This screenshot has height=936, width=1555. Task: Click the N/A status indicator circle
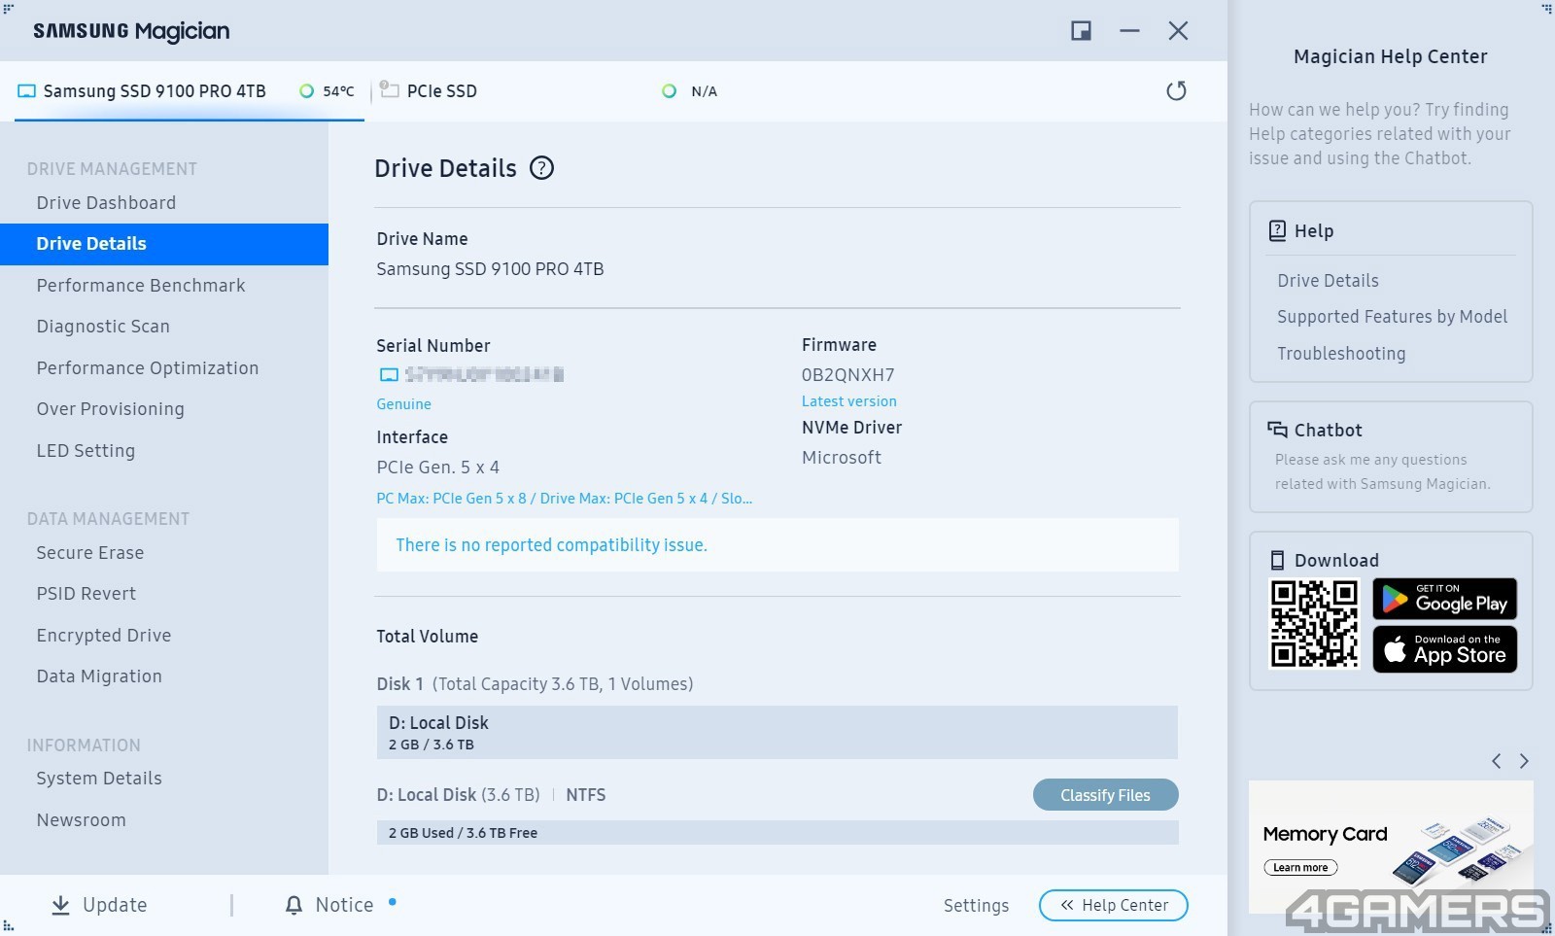click(x=669, y=91)
